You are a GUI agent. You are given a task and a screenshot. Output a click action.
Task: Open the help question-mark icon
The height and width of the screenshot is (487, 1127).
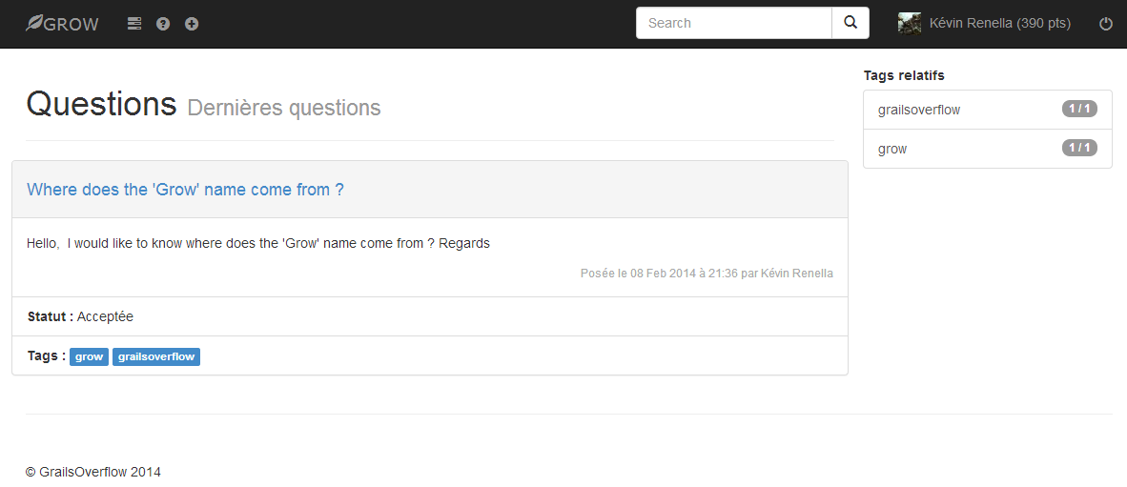(x=163, y=24)
